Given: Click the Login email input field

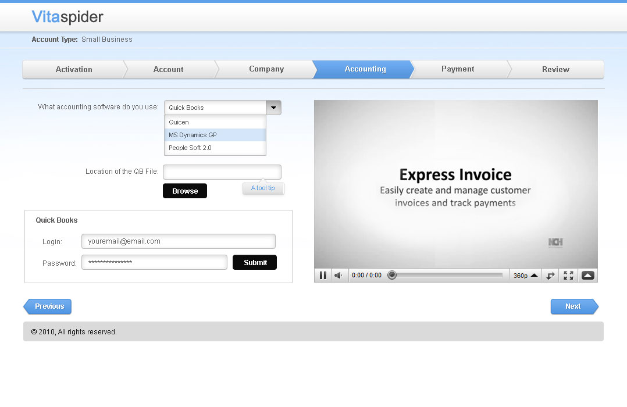Looking at the screenshot, I should point(179,241).
